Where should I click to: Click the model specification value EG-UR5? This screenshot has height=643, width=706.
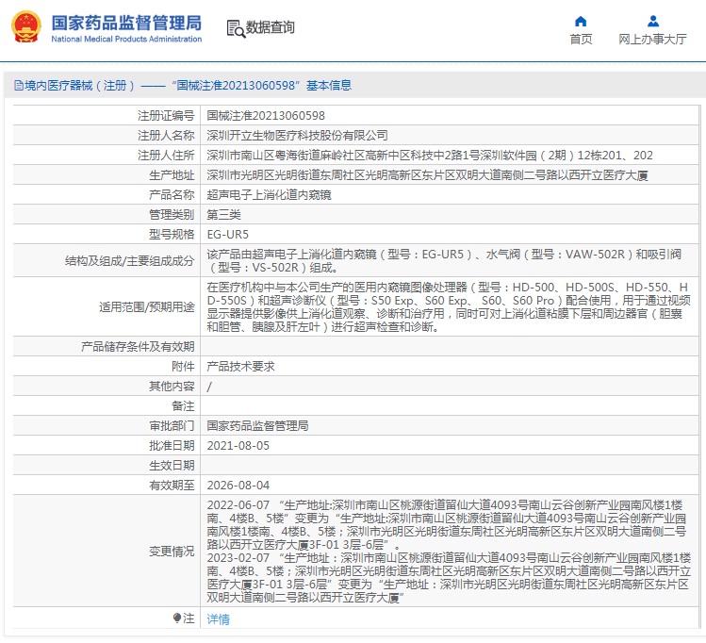pyautogui.click(x=227, y=235)
